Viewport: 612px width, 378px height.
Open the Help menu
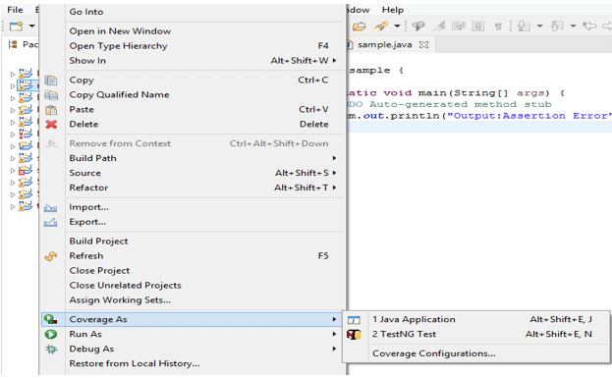(x=392, y=10)
